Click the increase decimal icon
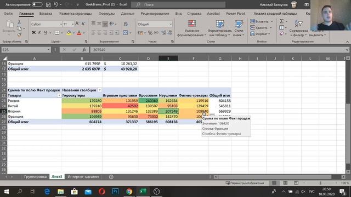 [163, 33]
